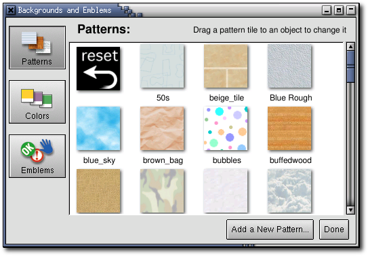The width and height of the screenshot is (368, 256).
Task: Select the burlap-textured tan pattern tile
Action: point(98,191)
